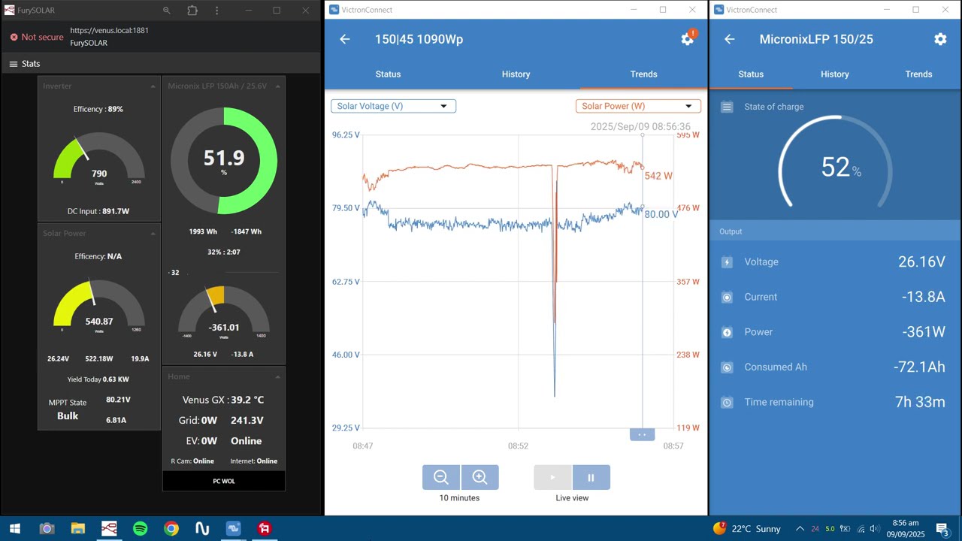Click Yield Today 0.63 KW text

98,379
